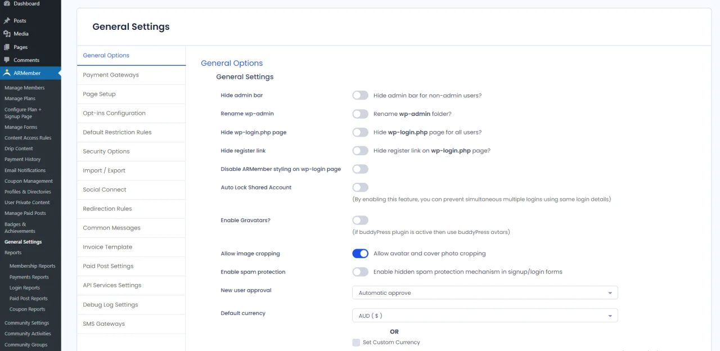Open Invoice Template tab
Screen dimensions: 720x351
tap(131, 247)
